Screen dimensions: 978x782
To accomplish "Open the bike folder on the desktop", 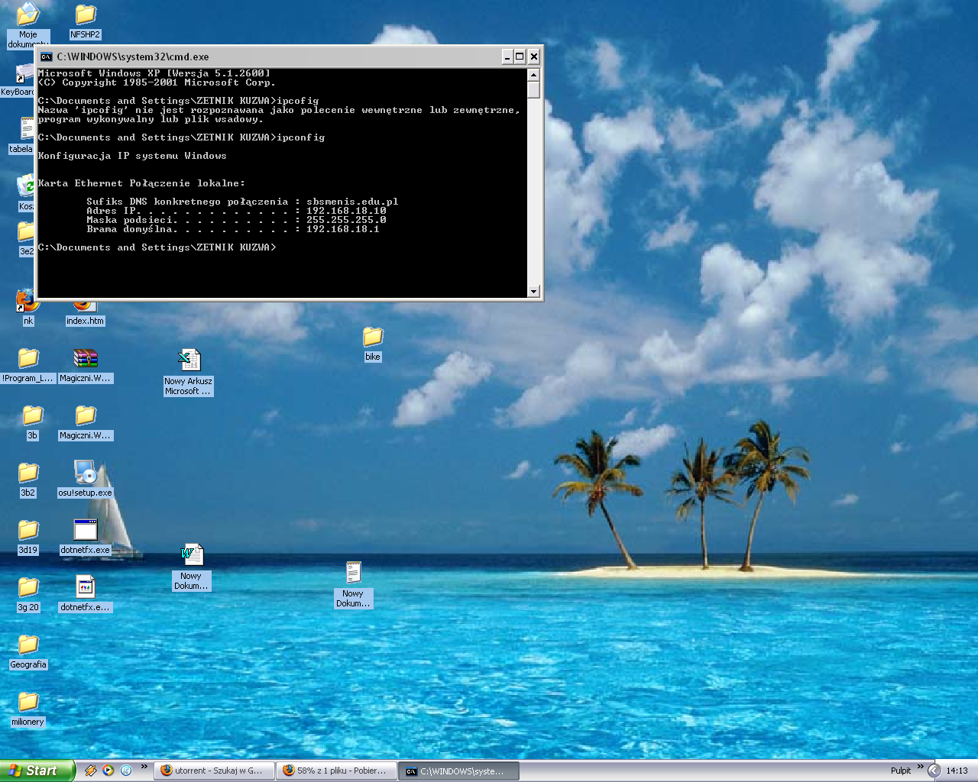I will click(372, 338).
